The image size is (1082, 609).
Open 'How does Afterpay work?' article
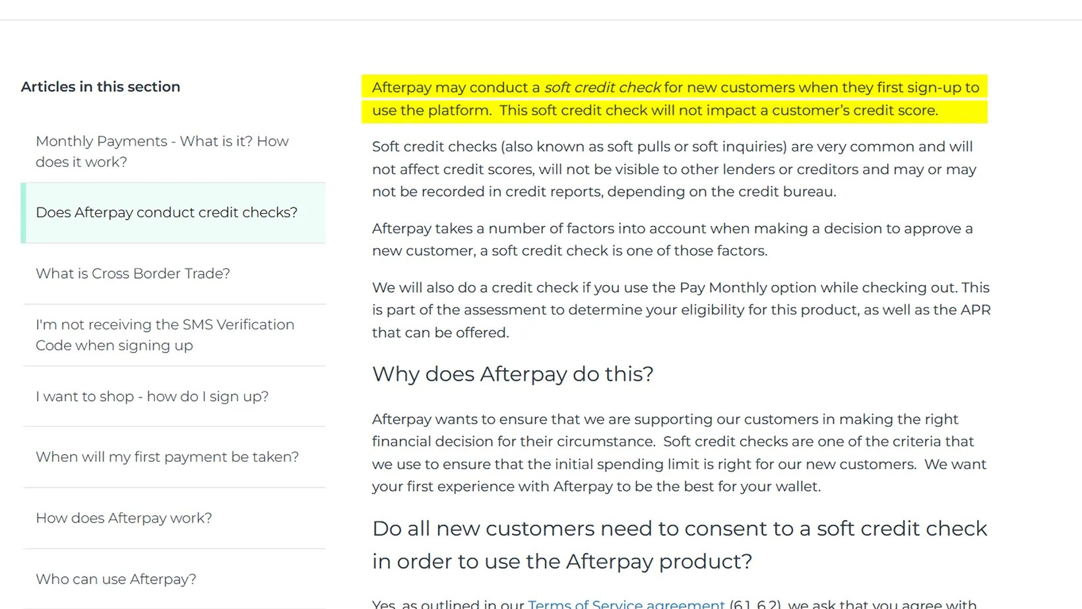124,518
